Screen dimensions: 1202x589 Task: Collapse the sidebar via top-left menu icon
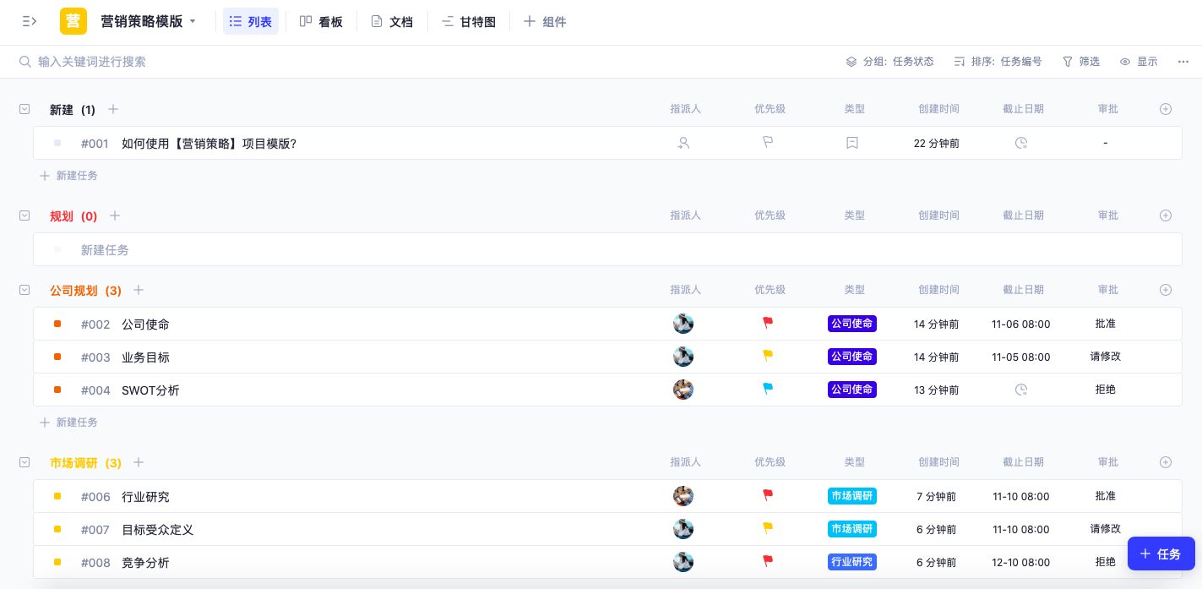(28, 21)
